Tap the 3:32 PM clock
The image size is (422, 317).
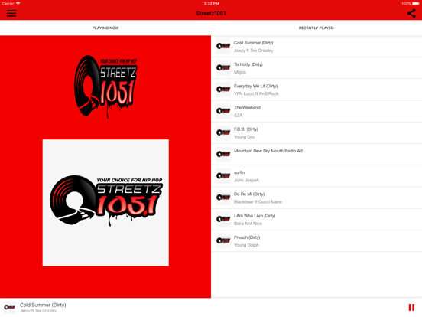(x=211, y=4)
